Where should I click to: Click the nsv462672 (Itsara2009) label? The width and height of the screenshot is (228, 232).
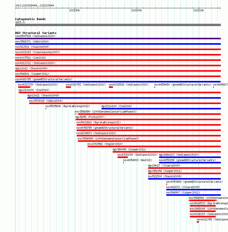tap(183, 187)
